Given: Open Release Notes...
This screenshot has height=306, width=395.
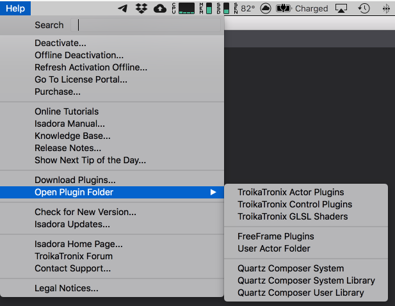Looking at the screenshot, I should [x=112, y=148].
